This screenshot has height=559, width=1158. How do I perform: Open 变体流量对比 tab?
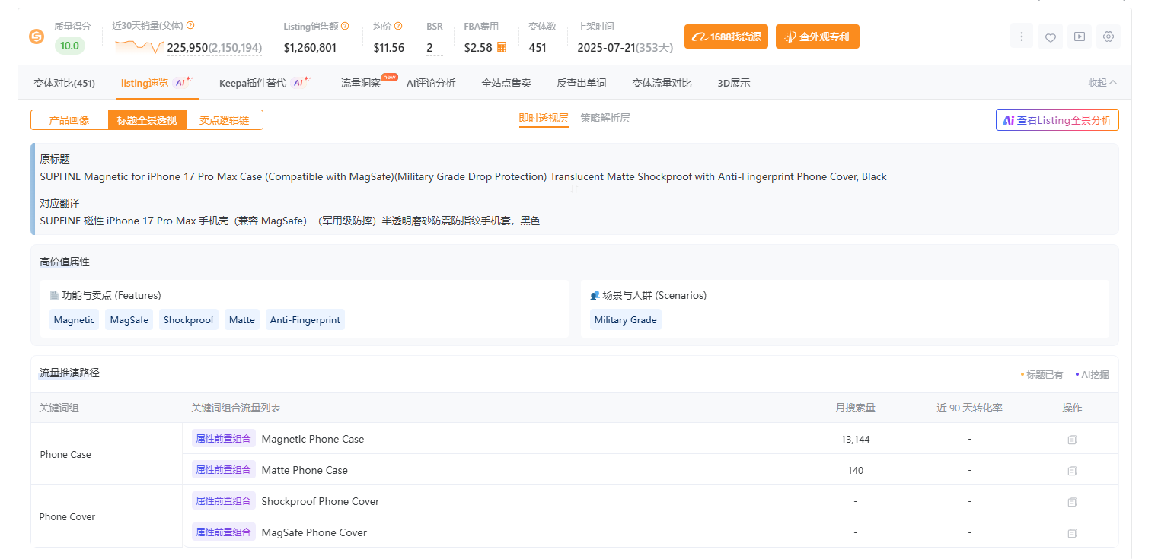pos(662,83)
